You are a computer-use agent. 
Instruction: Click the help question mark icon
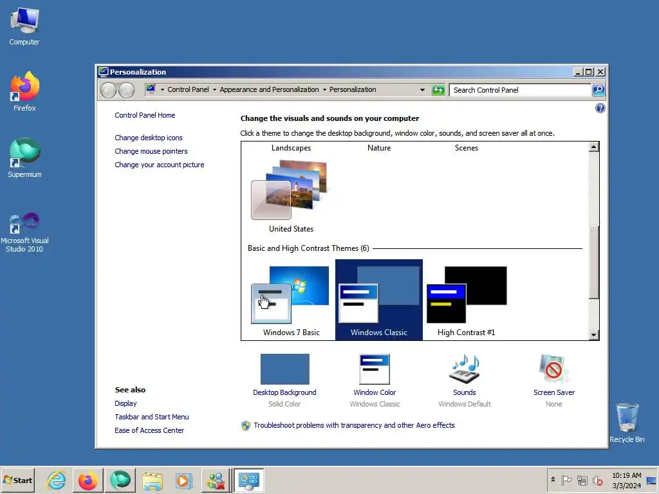point(600,108)
